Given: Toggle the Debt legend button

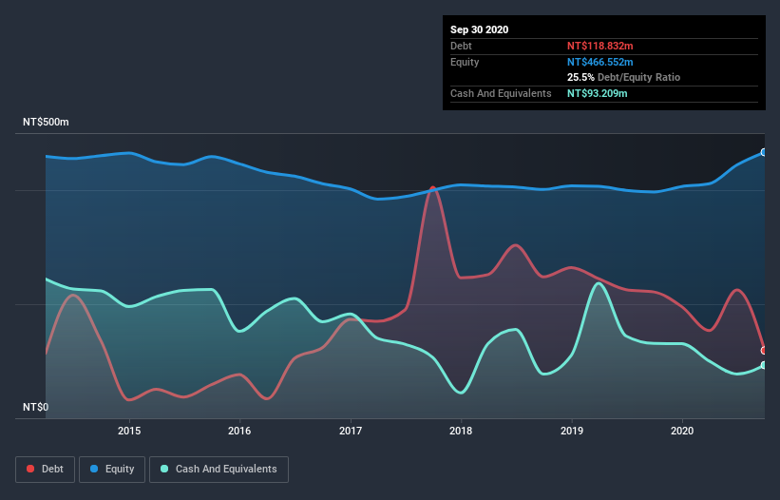Looking at the screenshot, I should tap(45, 470).
